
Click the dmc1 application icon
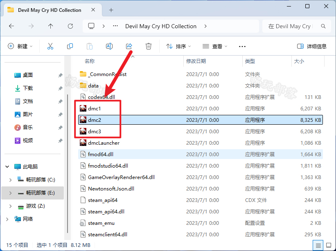[83, 108]
